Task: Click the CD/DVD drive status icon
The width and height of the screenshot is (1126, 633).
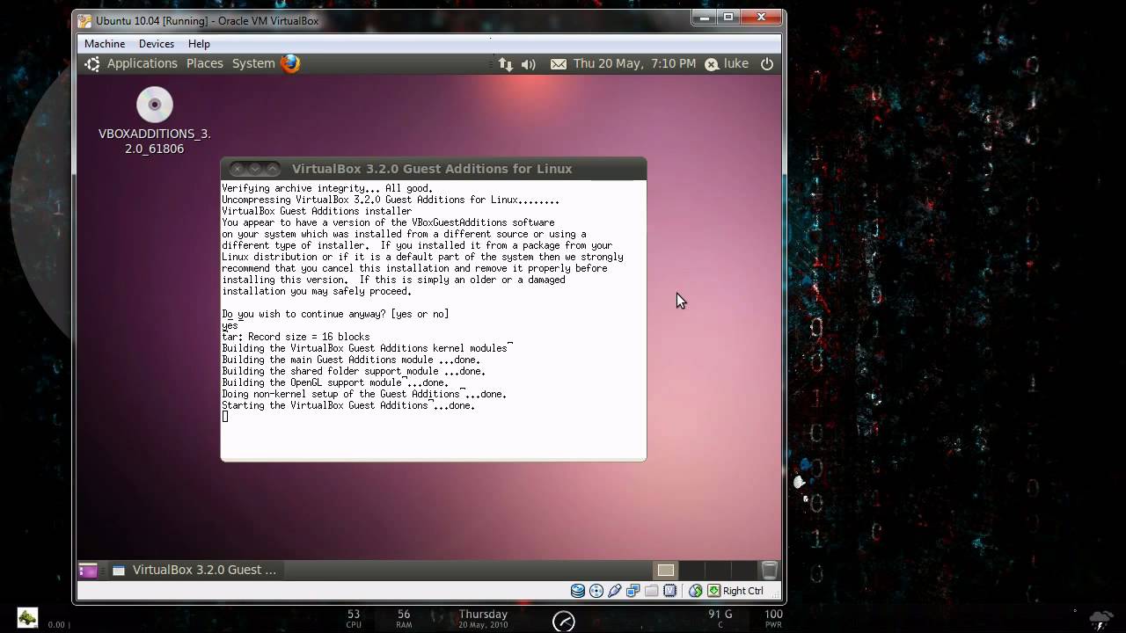Action: pyautogui.click(x=596, y=591)
